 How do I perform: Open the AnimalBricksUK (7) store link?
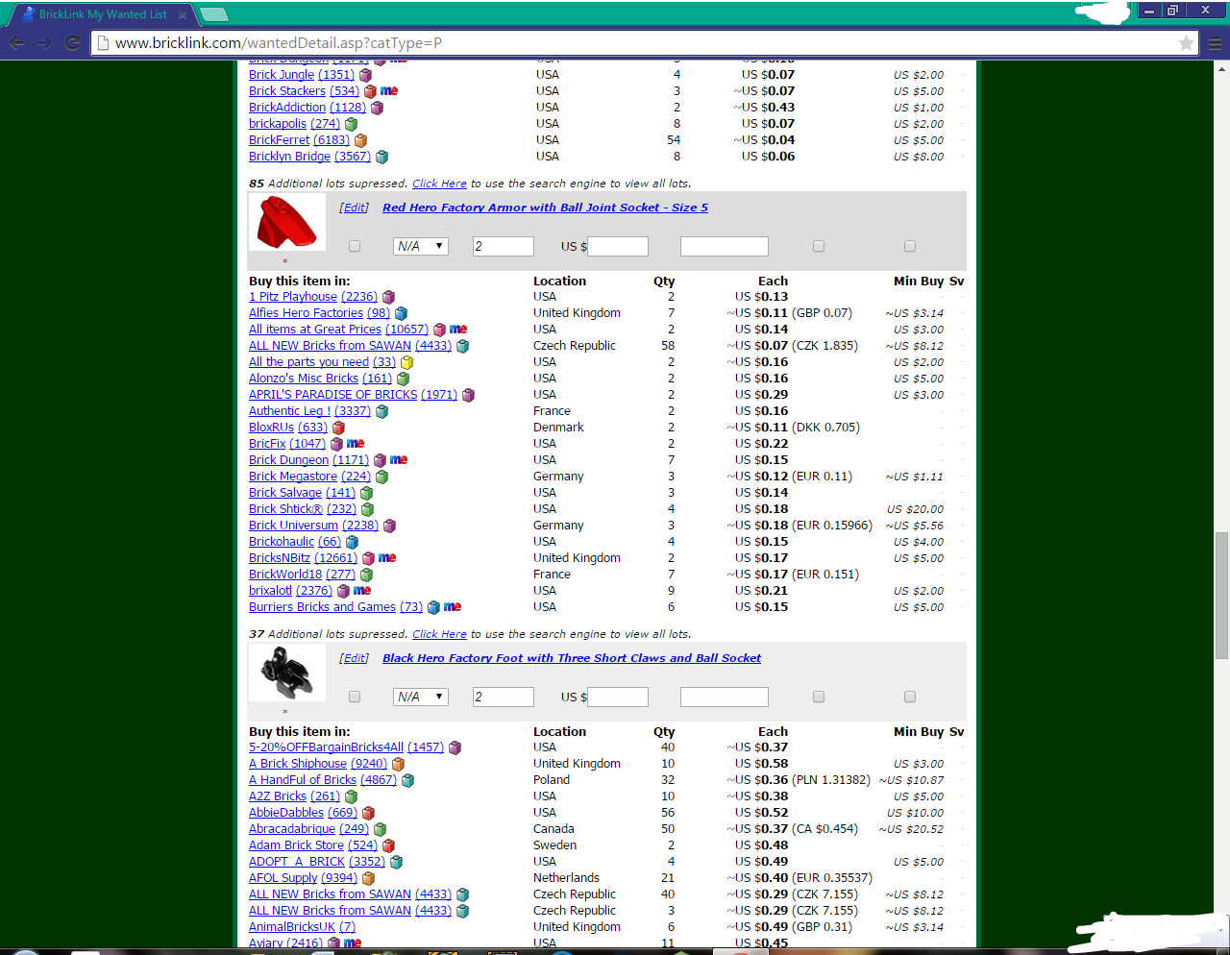pos(302,928)
